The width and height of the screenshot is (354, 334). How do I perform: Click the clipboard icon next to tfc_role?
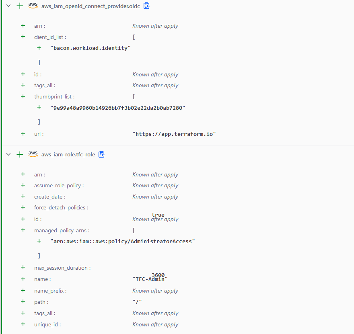pyautogui.click(x=101, y=154)
